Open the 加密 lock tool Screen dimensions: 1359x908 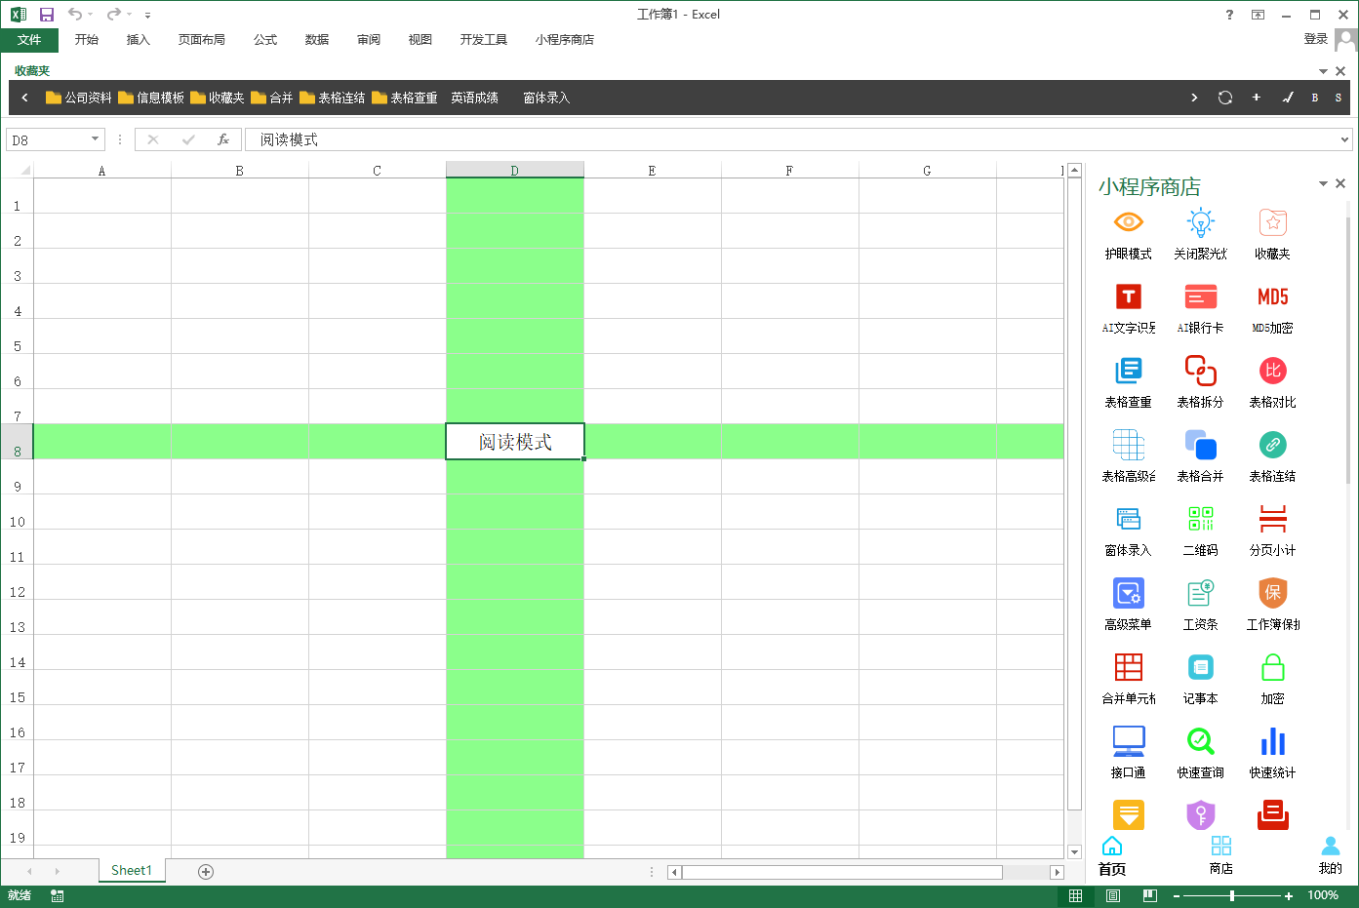(x=1272, y=678)
